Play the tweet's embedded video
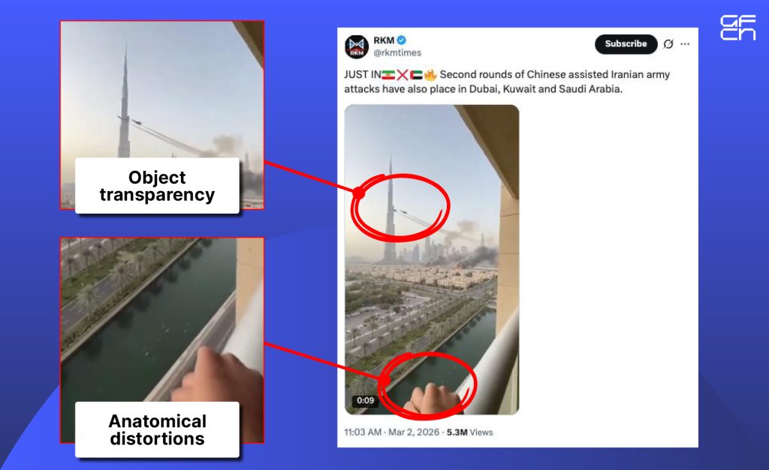 [432, 259]
